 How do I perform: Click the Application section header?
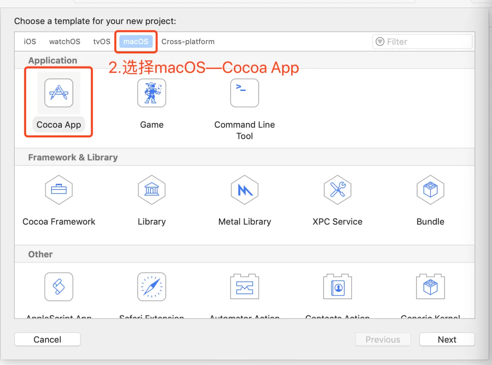52,61
